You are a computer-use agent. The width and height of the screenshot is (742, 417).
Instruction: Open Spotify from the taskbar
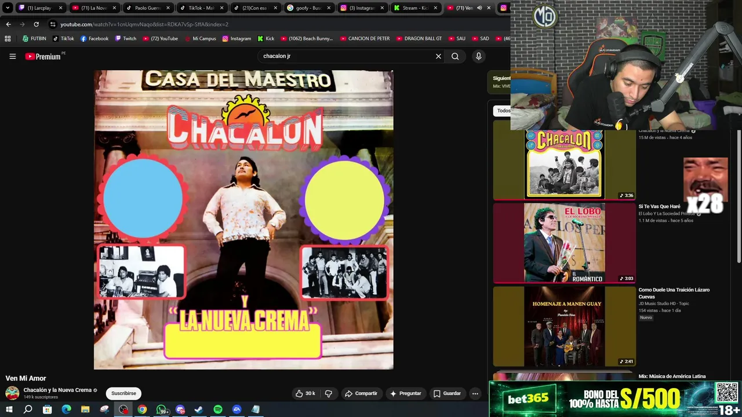click(x=218, y=409)
